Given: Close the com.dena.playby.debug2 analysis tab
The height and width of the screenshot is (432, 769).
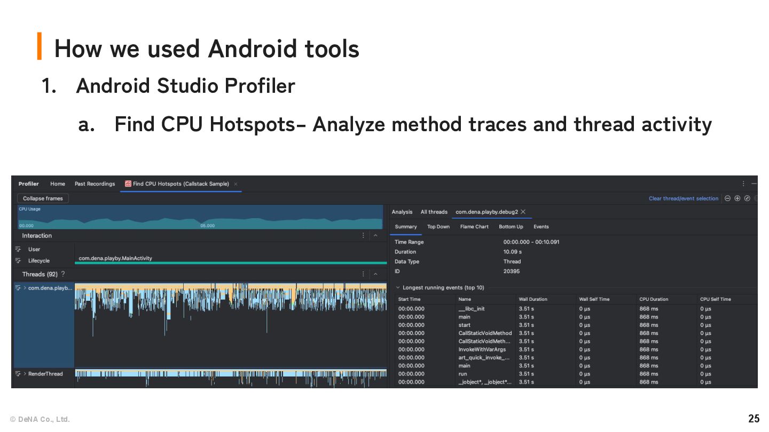Looking at the screenshot, I should (523, 212).
